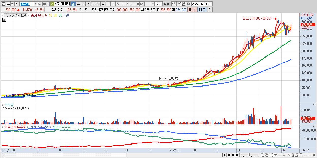Image resolution: width=317 pixels, height=158 pixels.
Task: Click the 매수 buy button
Action: point(192,10)
